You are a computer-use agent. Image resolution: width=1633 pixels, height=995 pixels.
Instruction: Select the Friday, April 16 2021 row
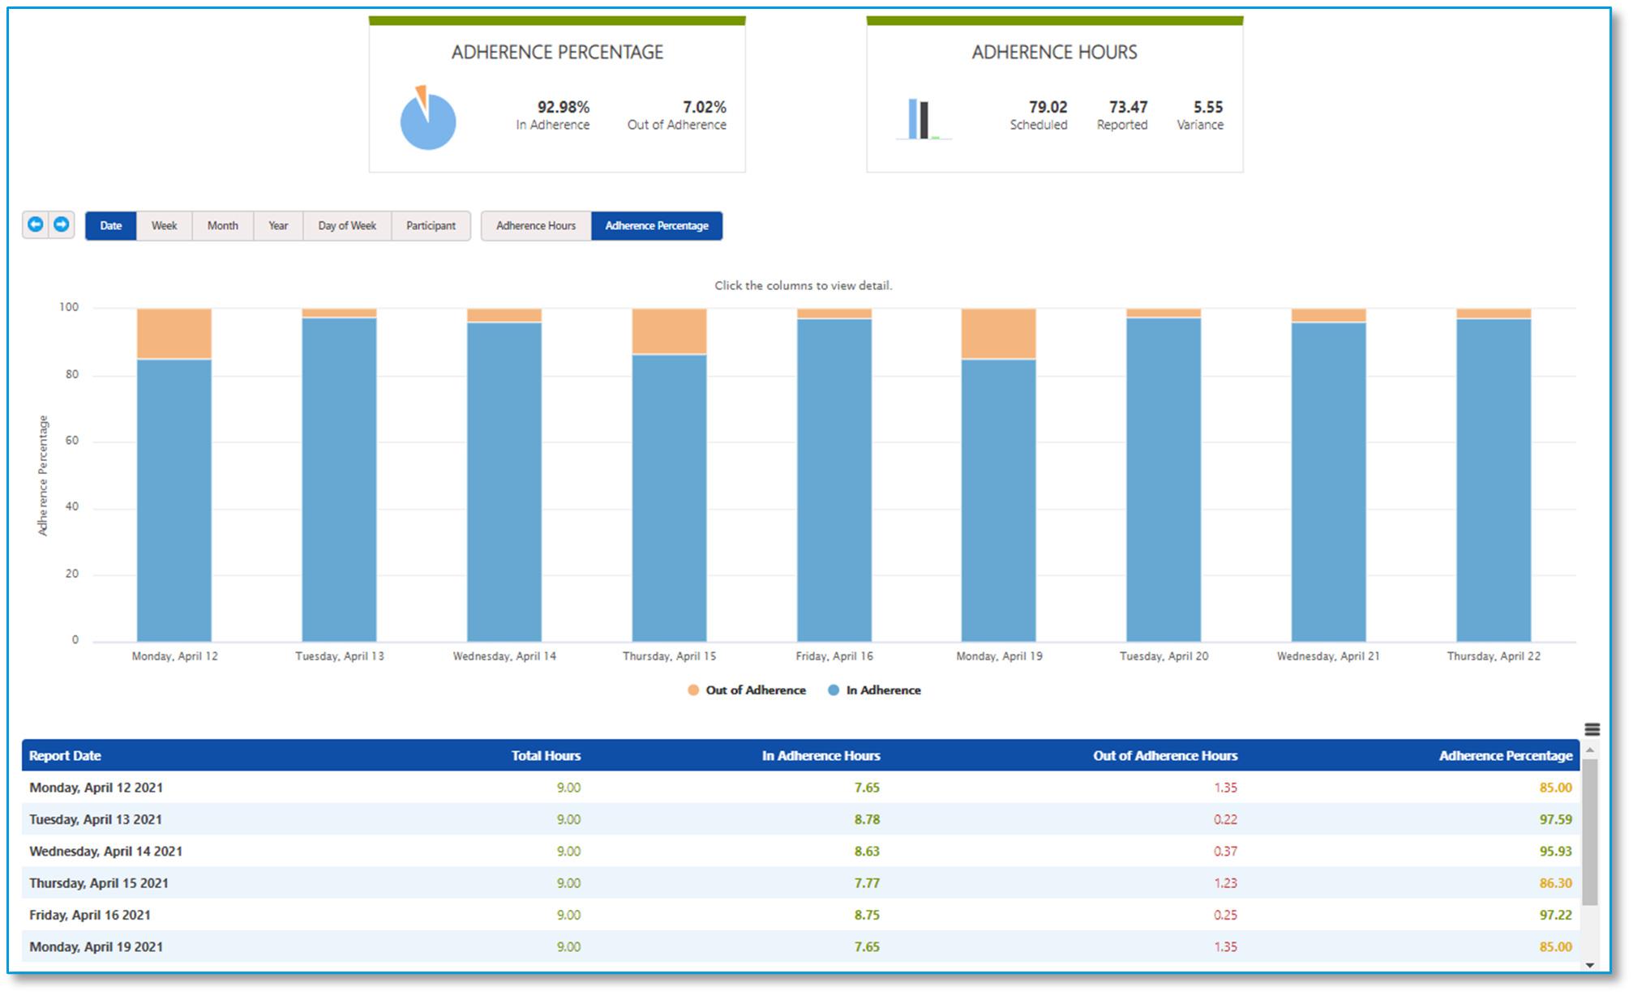[x=801, y=915]
